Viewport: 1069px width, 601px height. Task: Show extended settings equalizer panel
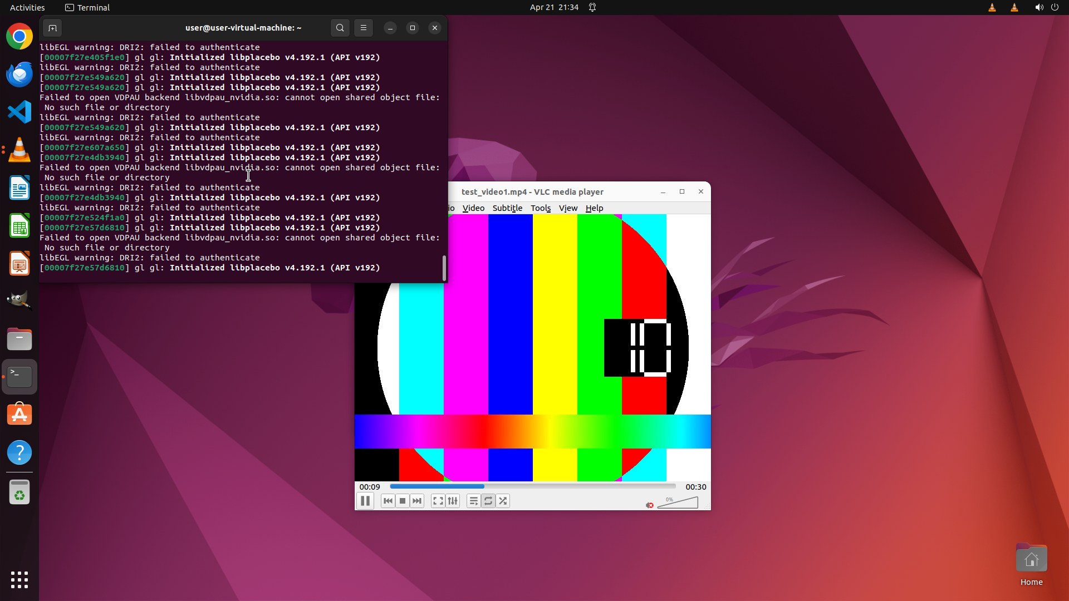click(x=453, y=501)
